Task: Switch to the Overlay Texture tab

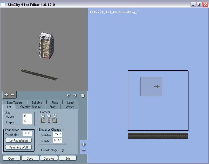Action: click(31, 107)
